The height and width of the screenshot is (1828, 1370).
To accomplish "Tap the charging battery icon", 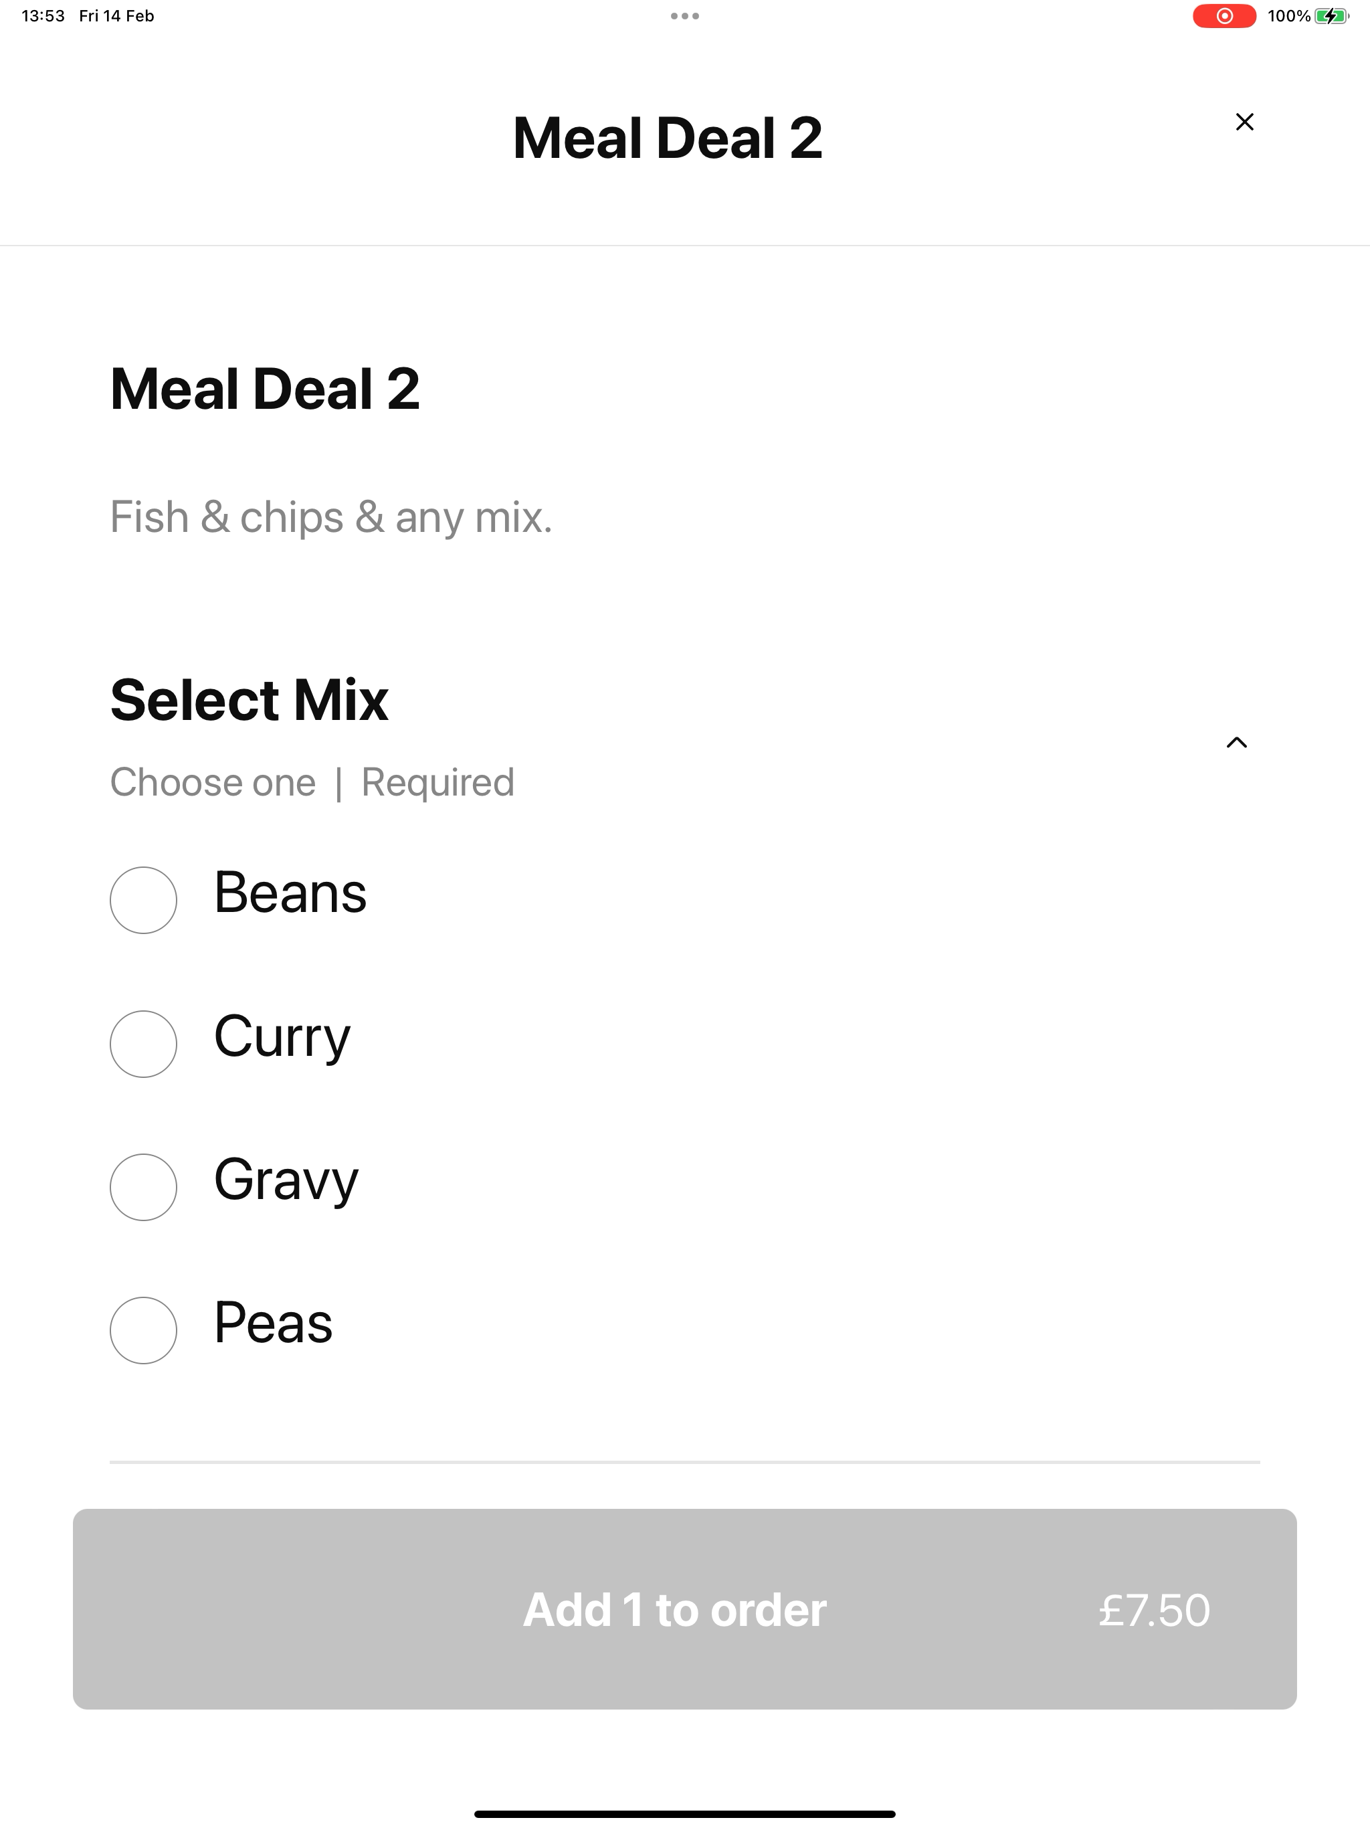I will pyautogui.click(x=1331, y=15).
